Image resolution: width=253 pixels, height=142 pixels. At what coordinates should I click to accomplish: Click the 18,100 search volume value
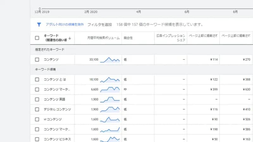(x=94, y=80)
